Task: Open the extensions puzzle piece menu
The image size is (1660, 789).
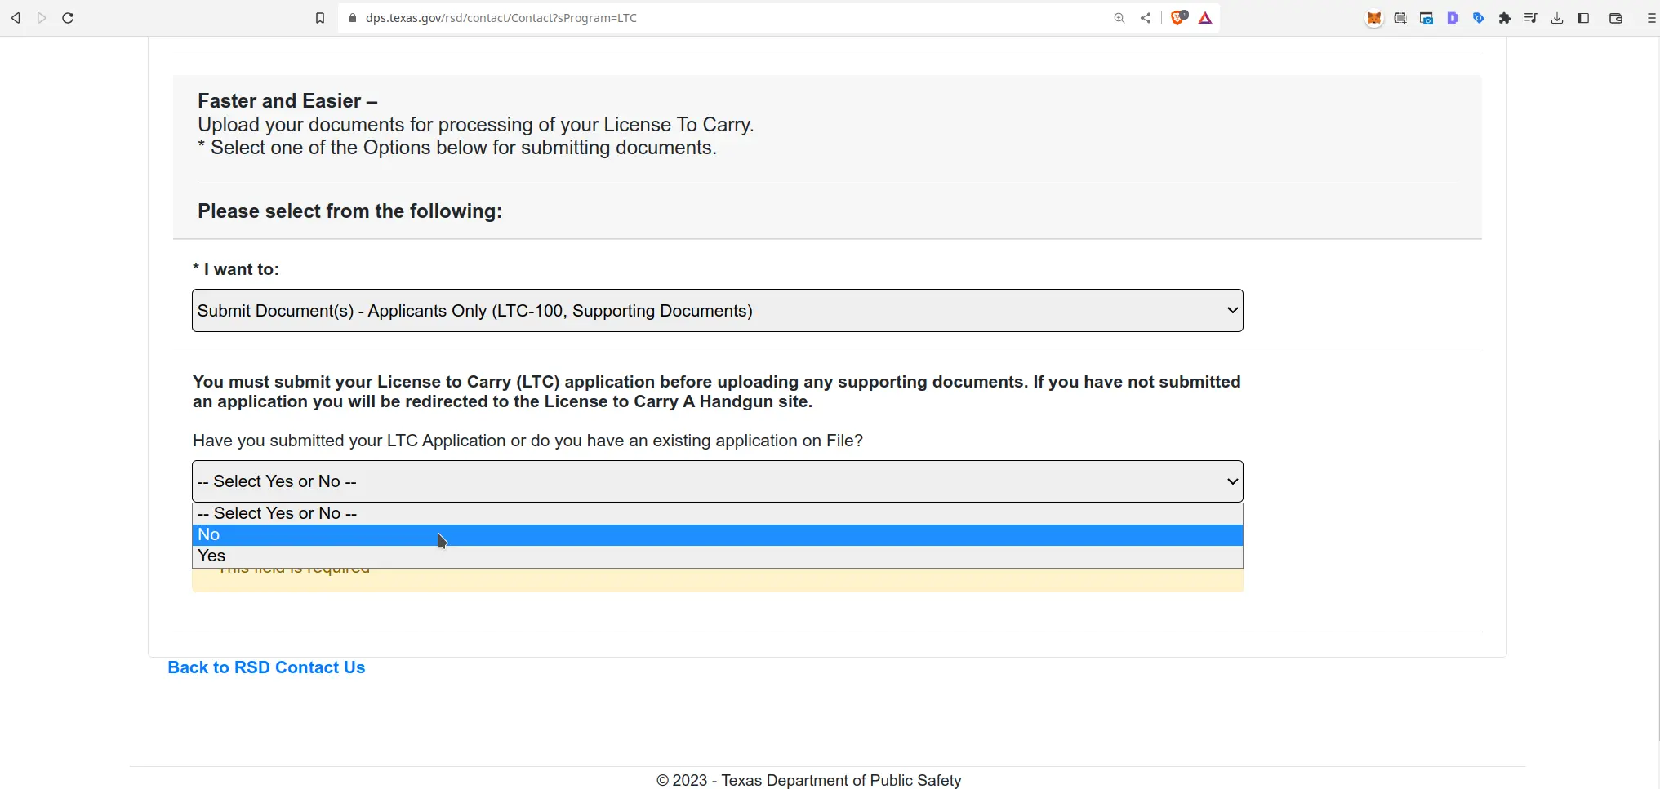Action: tap(1505, 18)
